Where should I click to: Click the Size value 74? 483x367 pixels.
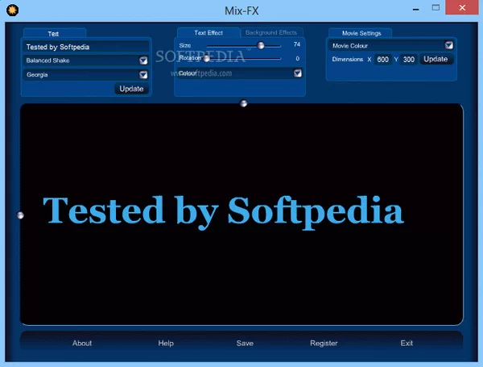[296, 44]
